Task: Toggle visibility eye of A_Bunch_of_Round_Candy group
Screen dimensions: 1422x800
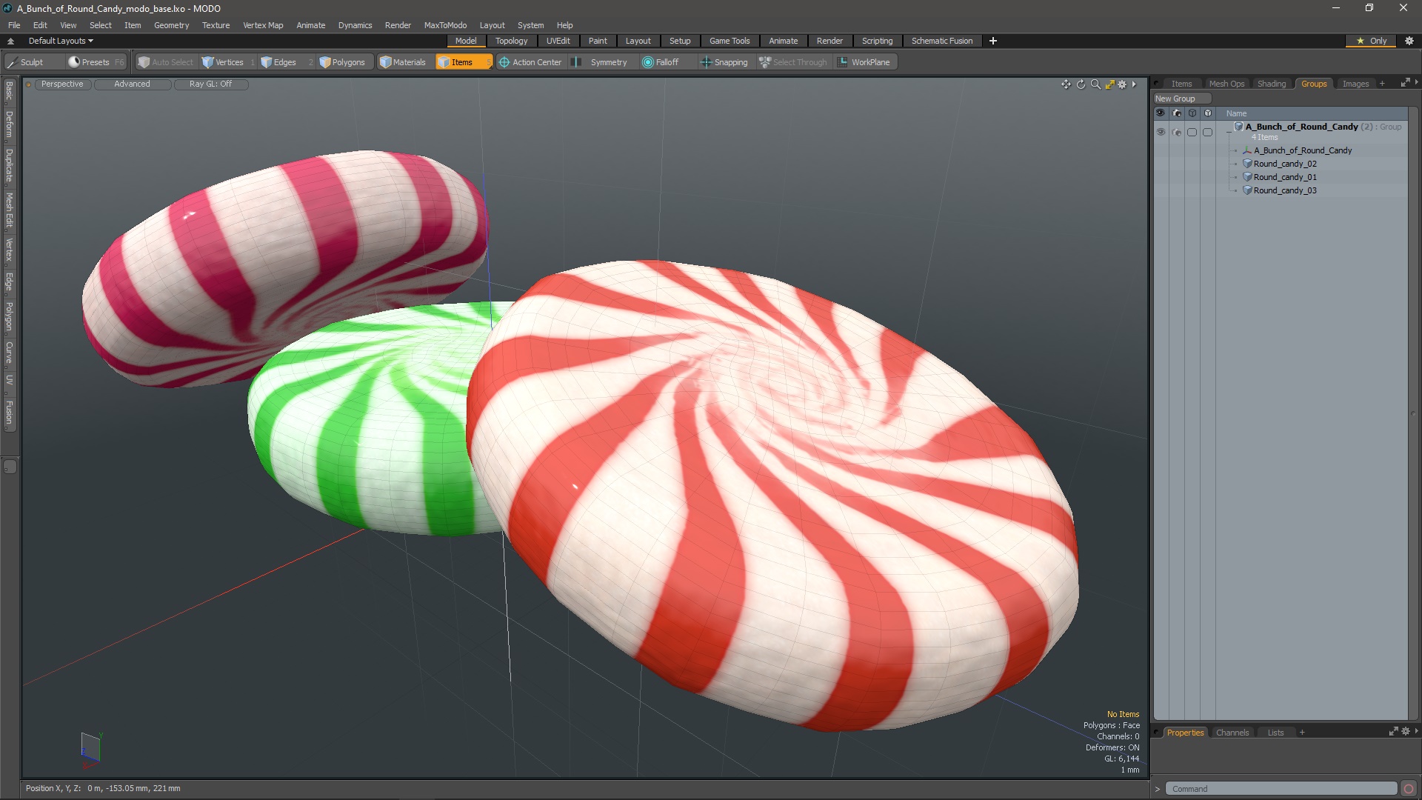Action: pyautogui.click(x=1161, y=132)
